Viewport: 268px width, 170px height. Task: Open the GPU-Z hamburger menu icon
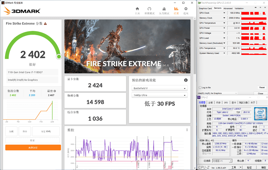(x=265, y=8)
